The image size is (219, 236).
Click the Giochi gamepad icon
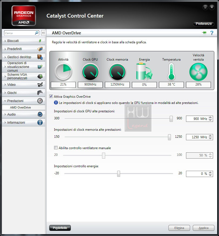[x=40, y=93]
